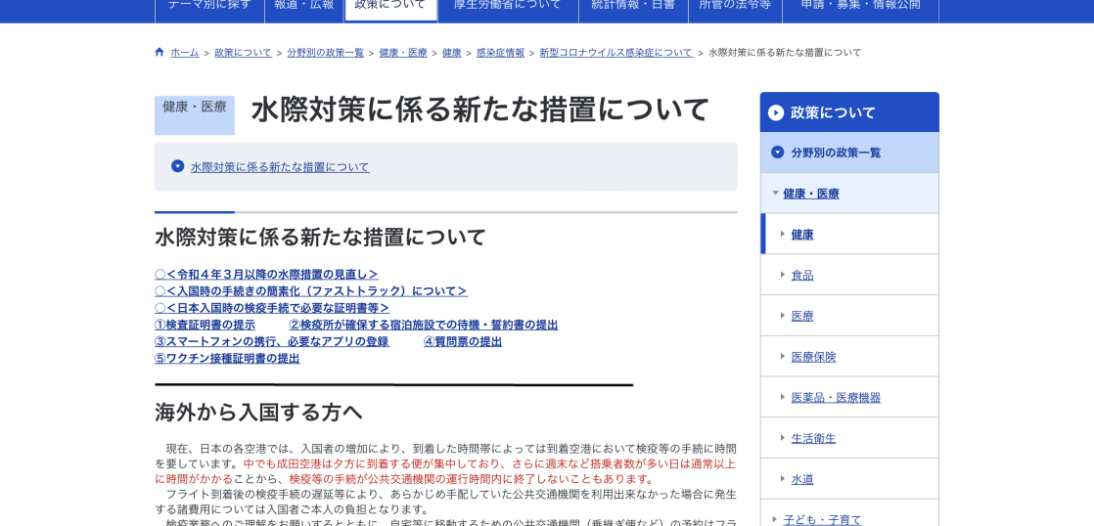Go to 新型コロナウイルス感染症について breadcrumb link
Image resolution: width=1094 pixels, height=526 pixels.
point(615,53)
